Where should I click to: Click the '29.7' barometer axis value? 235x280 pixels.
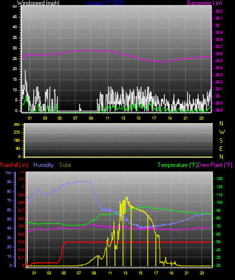219,46
